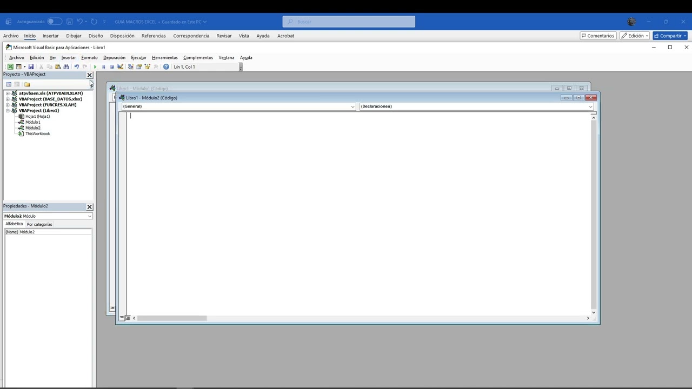
Task: Click the Break (pause) icon in VBA toolbar
Action: 103,67
